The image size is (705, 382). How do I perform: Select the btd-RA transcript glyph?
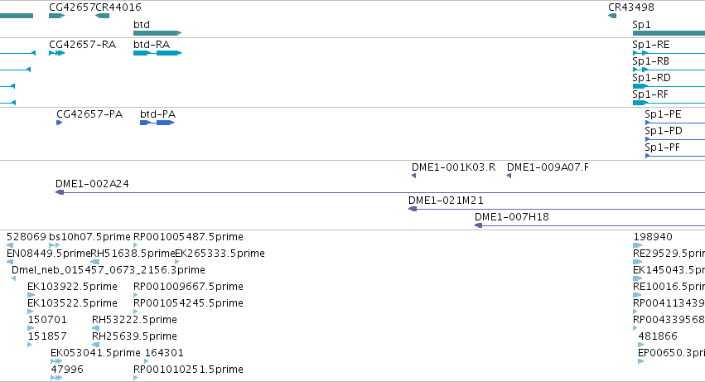[x=157, y=53]
